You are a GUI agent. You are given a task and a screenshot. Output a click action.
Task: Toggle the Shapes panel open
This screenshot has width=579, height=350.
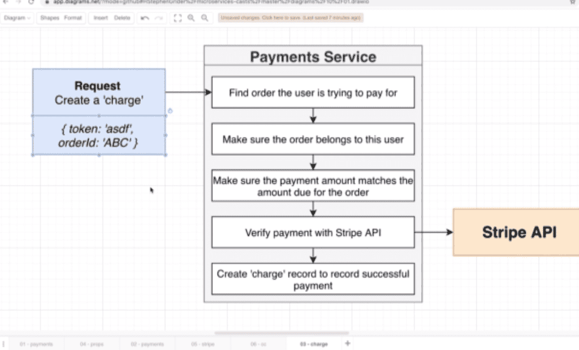click(51, 18)
